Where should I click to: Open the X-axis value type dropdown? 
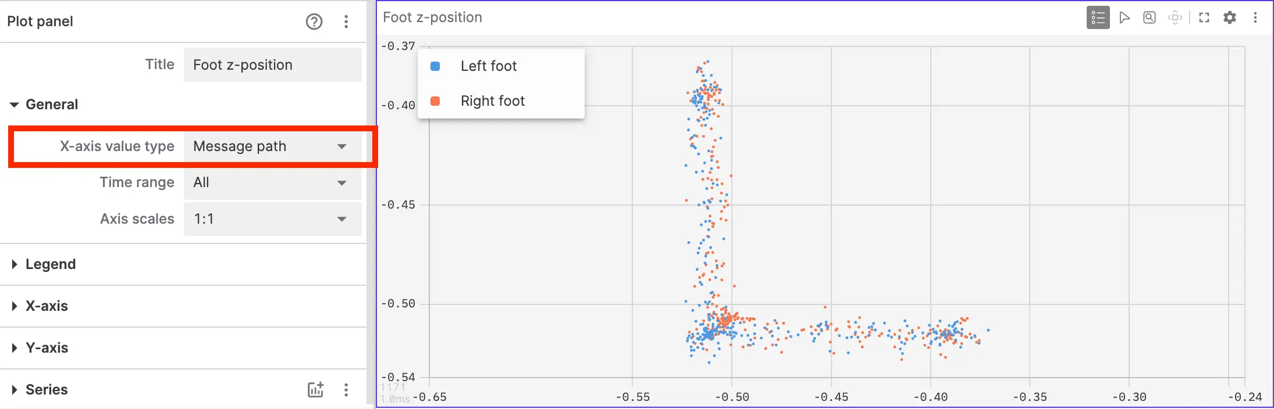pos(272,146)
